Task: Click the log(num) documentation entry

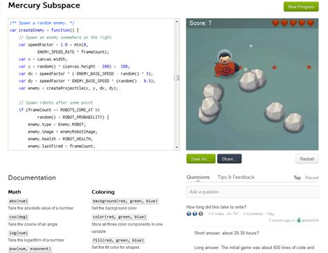Action: tap(18, 233)
